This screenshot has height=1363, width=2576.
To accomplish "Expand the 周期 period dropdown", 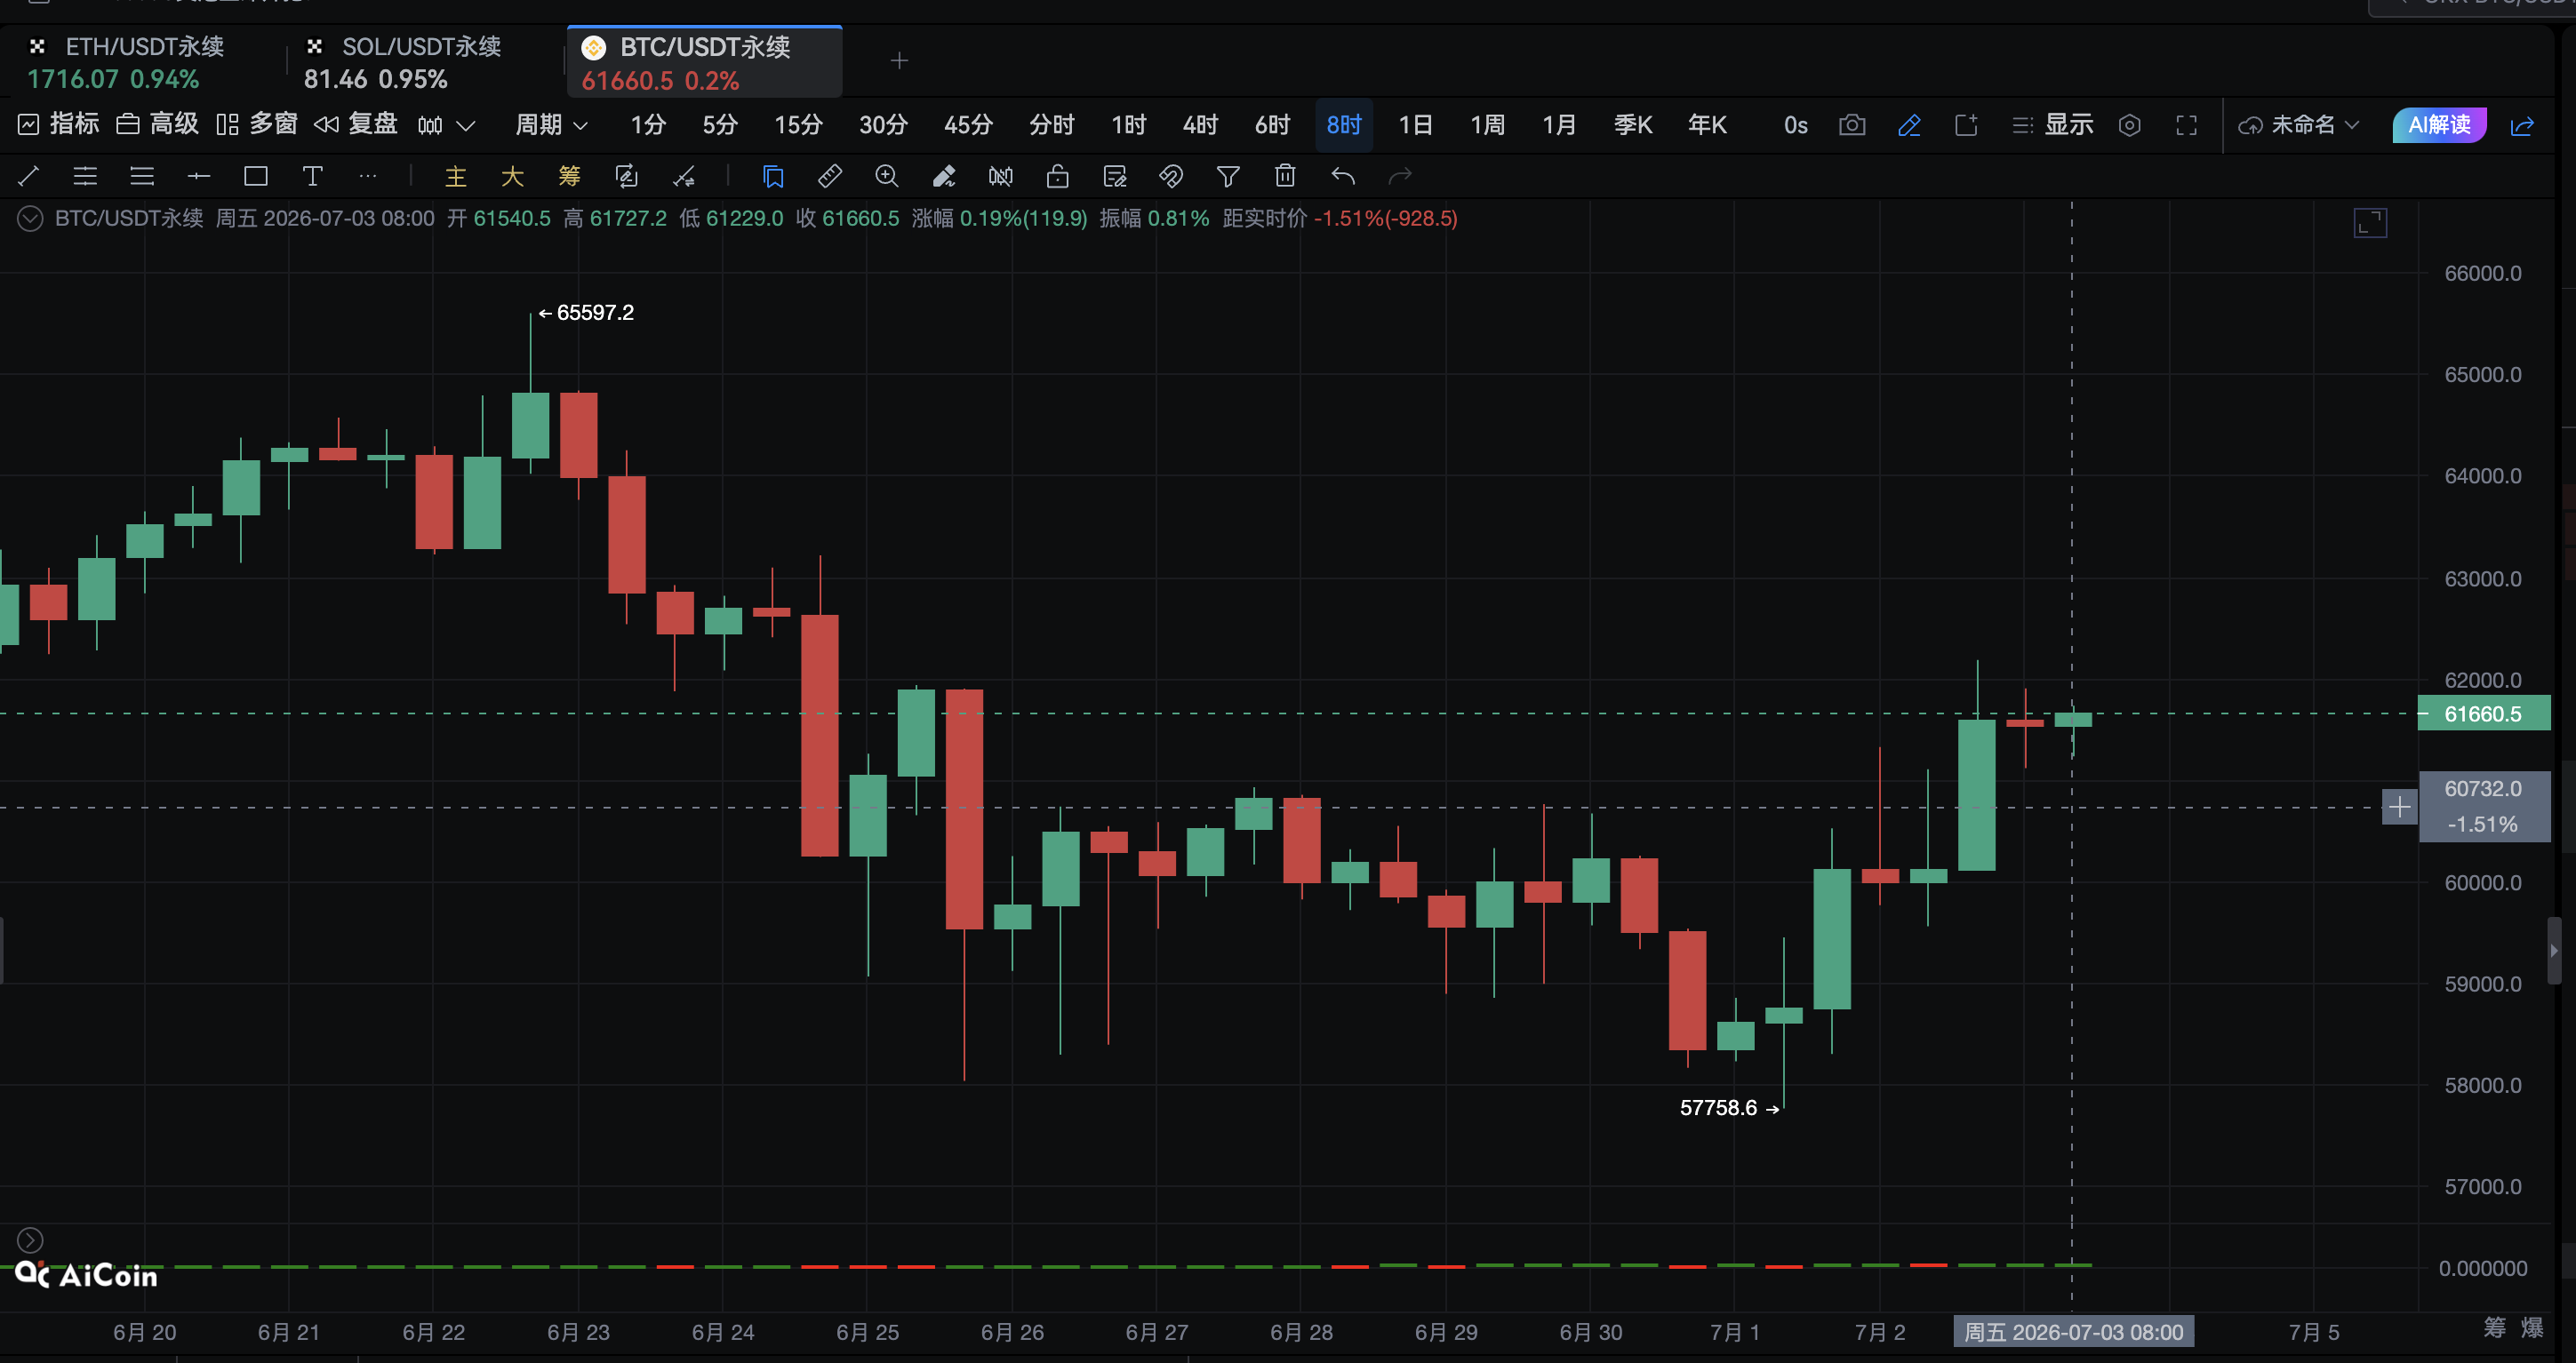I will [x=551, y=125].
